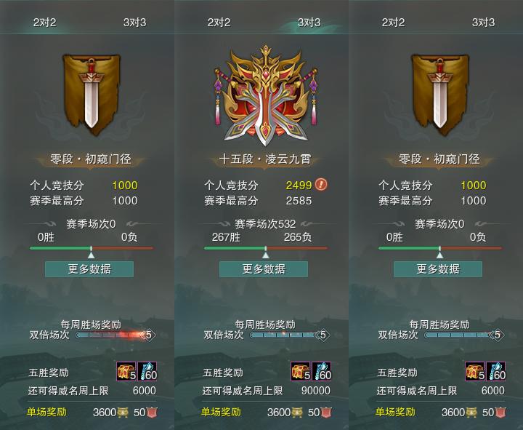Open 更多数据 in the left panel

tap(89, 269)
